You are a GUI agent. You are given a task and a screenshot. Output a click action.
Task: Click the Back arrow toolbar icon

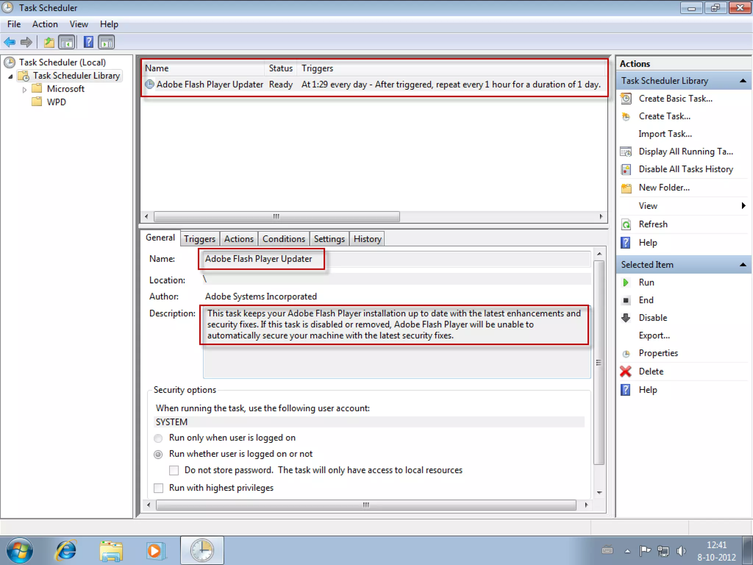[10, 42]
